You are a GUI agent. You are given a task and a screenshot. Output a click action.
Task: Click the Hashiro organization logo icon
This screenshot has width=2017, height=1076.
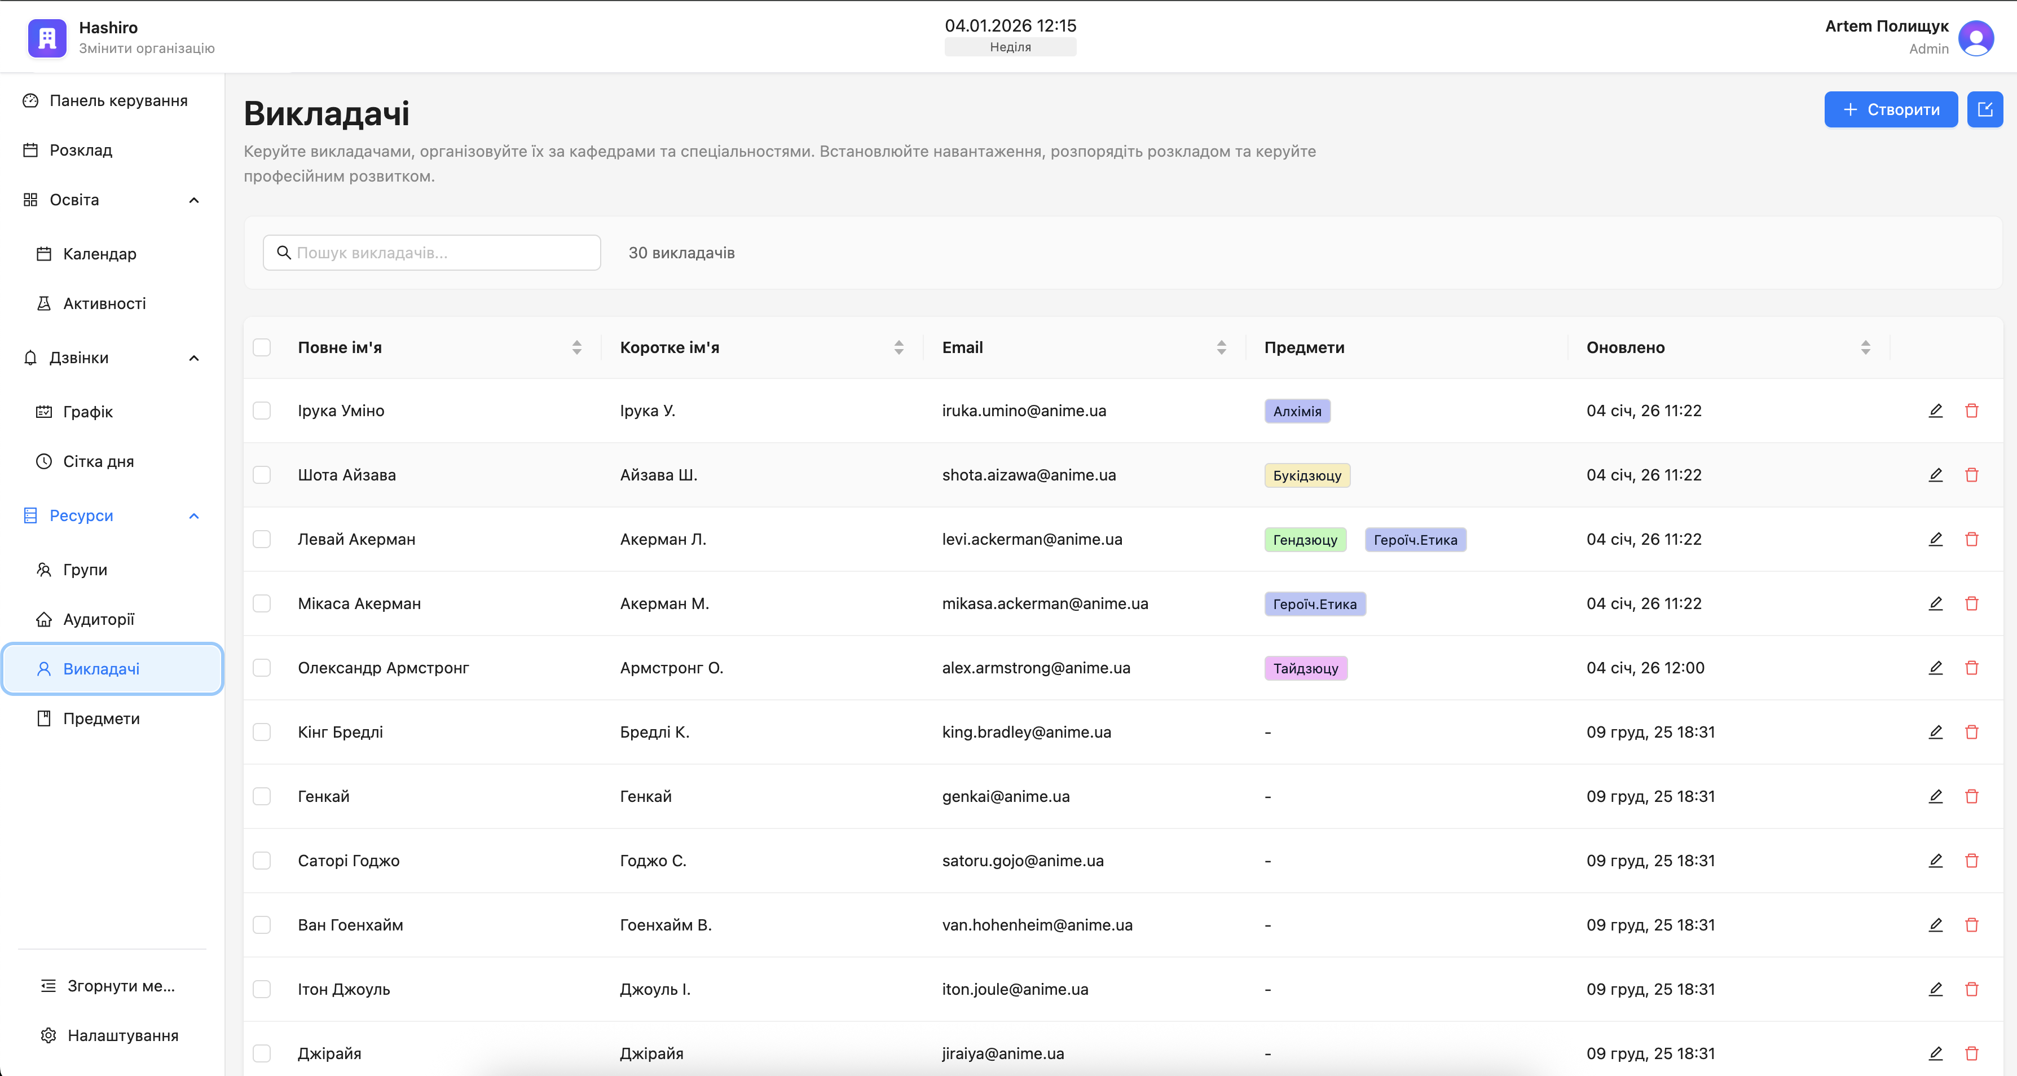pos(47,38)
